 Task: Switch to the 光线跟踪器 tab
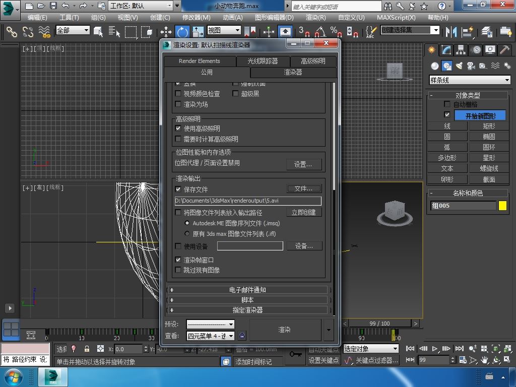tap(263, 61)
